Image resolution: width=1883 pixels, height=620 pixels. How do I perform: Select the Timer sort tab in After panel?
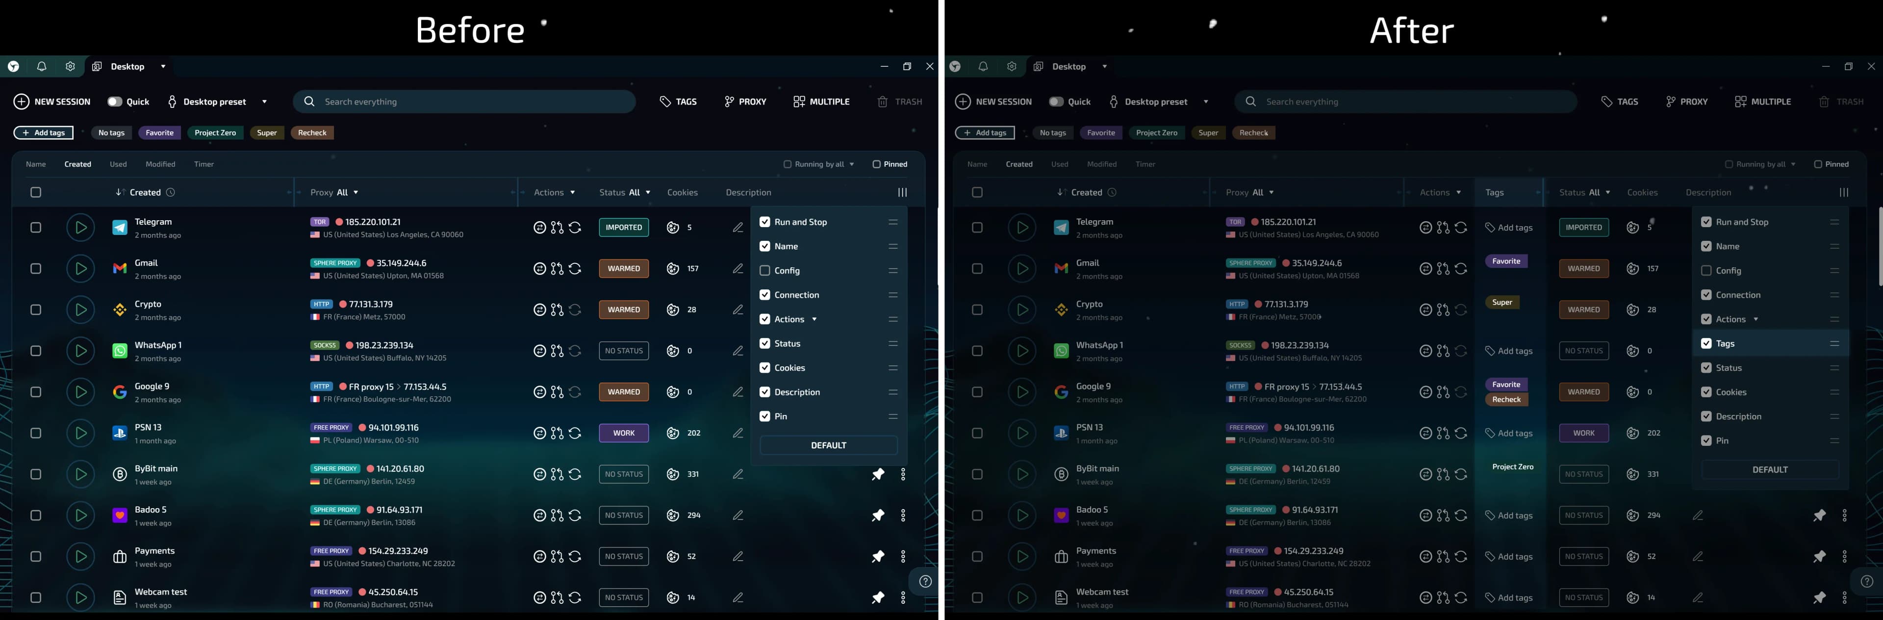pos(1145,164)
